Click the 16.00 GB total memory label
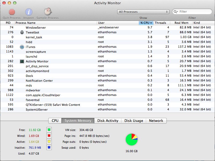 [x=132, y=151]
